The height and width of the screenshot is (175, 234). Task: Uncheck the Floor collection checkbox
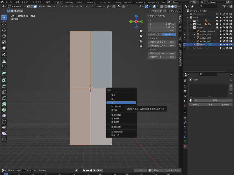(217, 21)
